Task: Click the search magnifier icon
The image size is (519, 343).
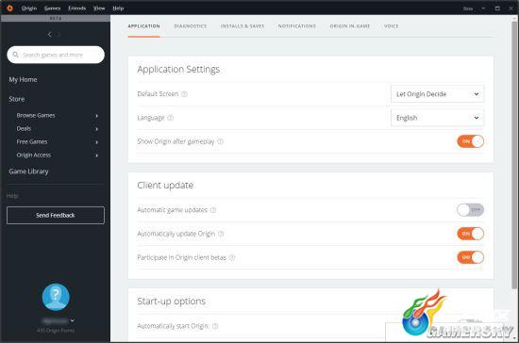Action: click(15, 55)
